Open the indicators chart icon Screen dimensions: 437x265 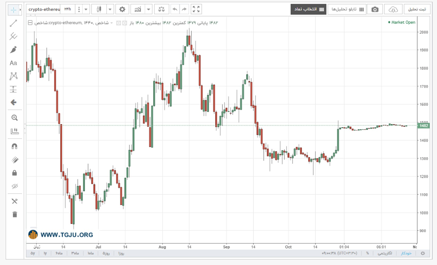click(138, 9)
